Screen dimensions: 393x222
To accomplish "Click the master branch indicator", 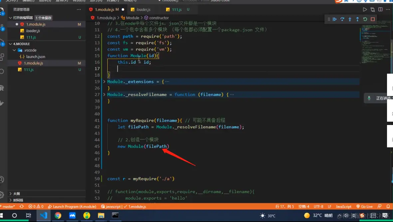I will pos(8,206).
